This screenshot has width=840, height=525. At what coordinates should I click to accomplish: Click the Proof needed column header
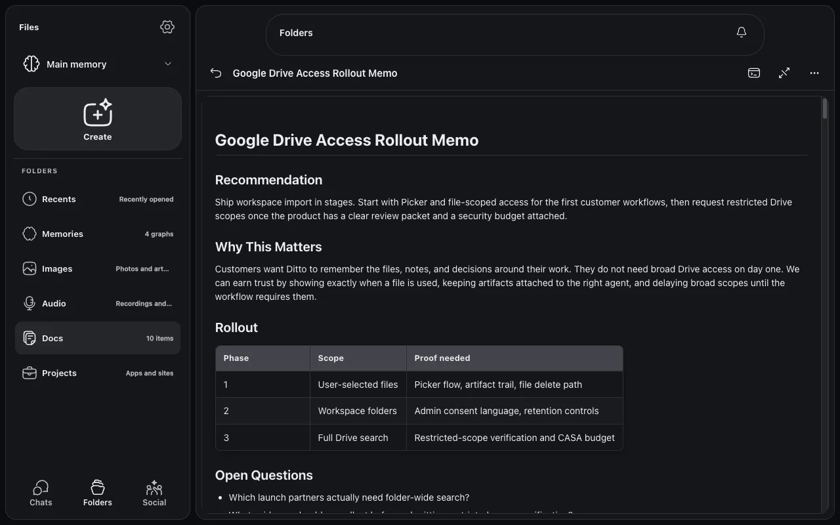(514, 358)
